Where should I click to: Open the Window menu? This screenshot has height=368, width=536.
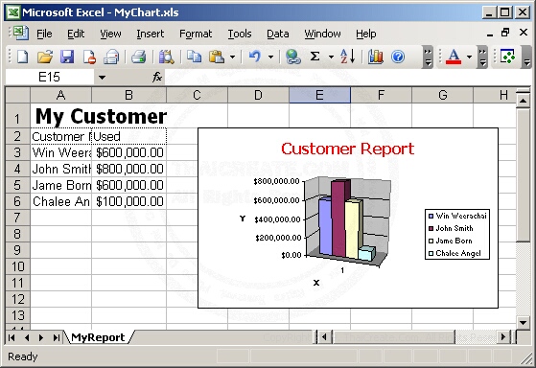pyautogui.click(x=322, y=34)
